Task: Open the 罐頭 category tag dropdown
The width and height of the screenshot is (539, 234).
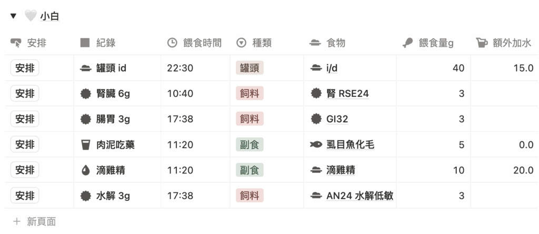Action: (249, 68)
